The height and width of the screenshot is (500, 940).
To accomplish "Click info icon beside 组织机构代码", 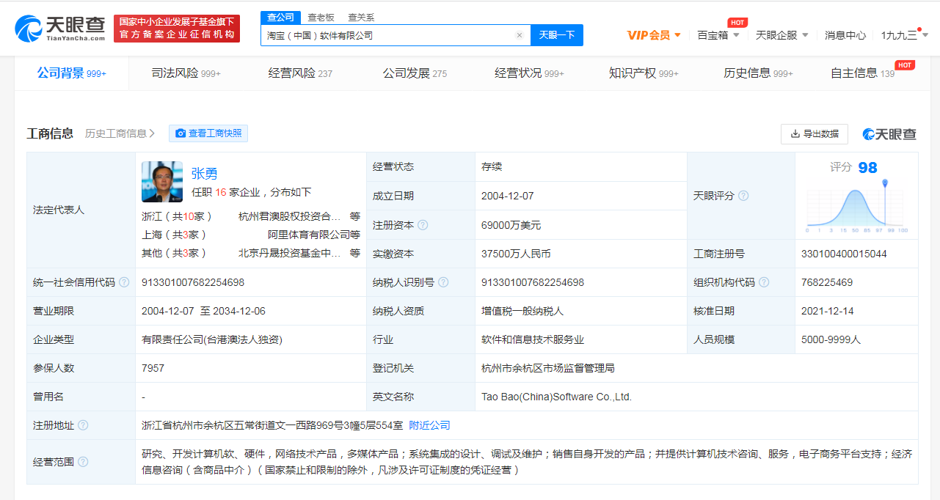I will point(764,282).
